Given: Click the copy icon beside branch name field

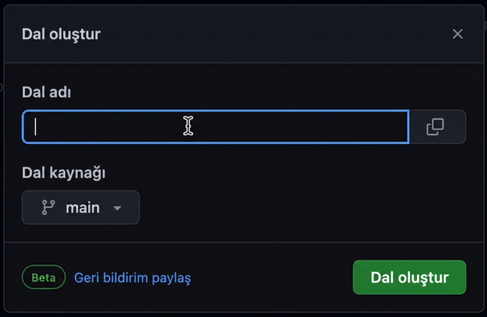Looking at the screenshot, I should click(x=435, y=126).
